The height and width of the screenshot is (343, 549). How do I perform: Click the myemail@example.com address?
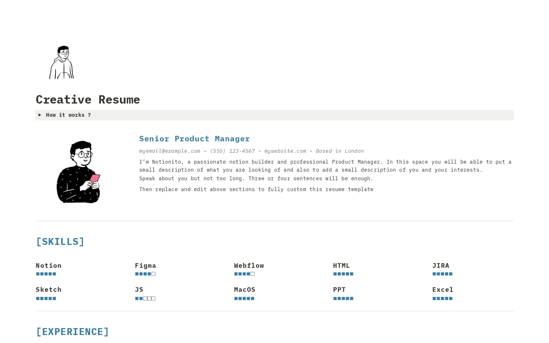click(x=169, y=151)
